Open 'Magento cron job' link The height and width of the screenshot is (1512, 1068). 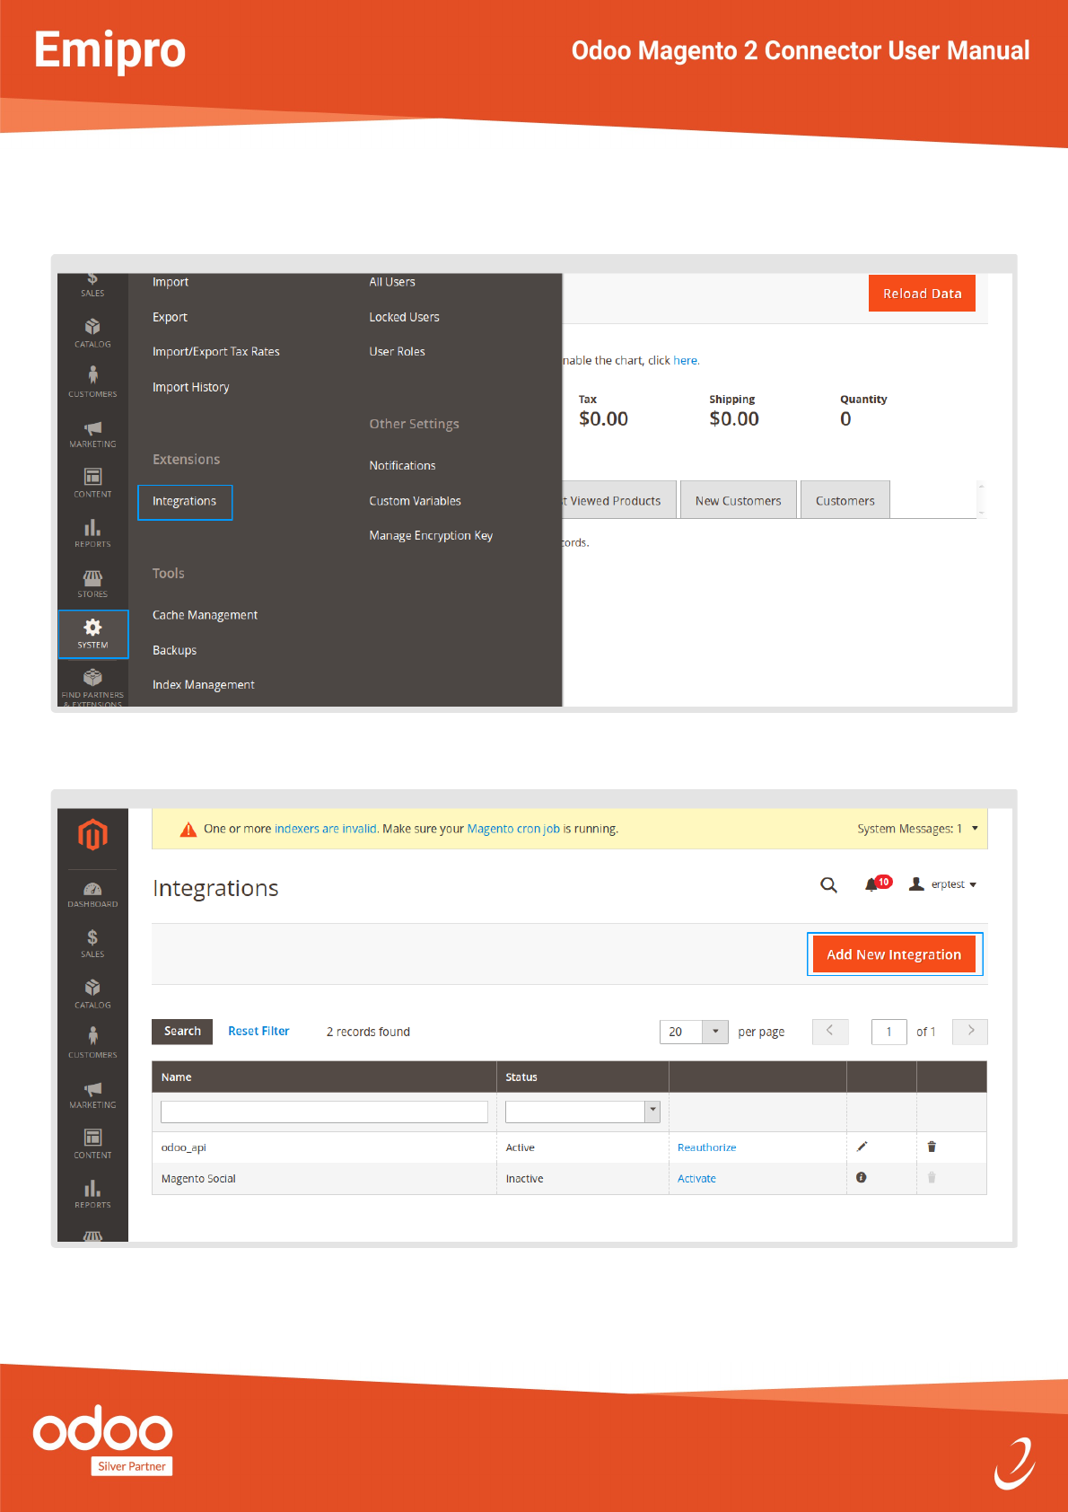pyautogui.click(x=513, y=829)
